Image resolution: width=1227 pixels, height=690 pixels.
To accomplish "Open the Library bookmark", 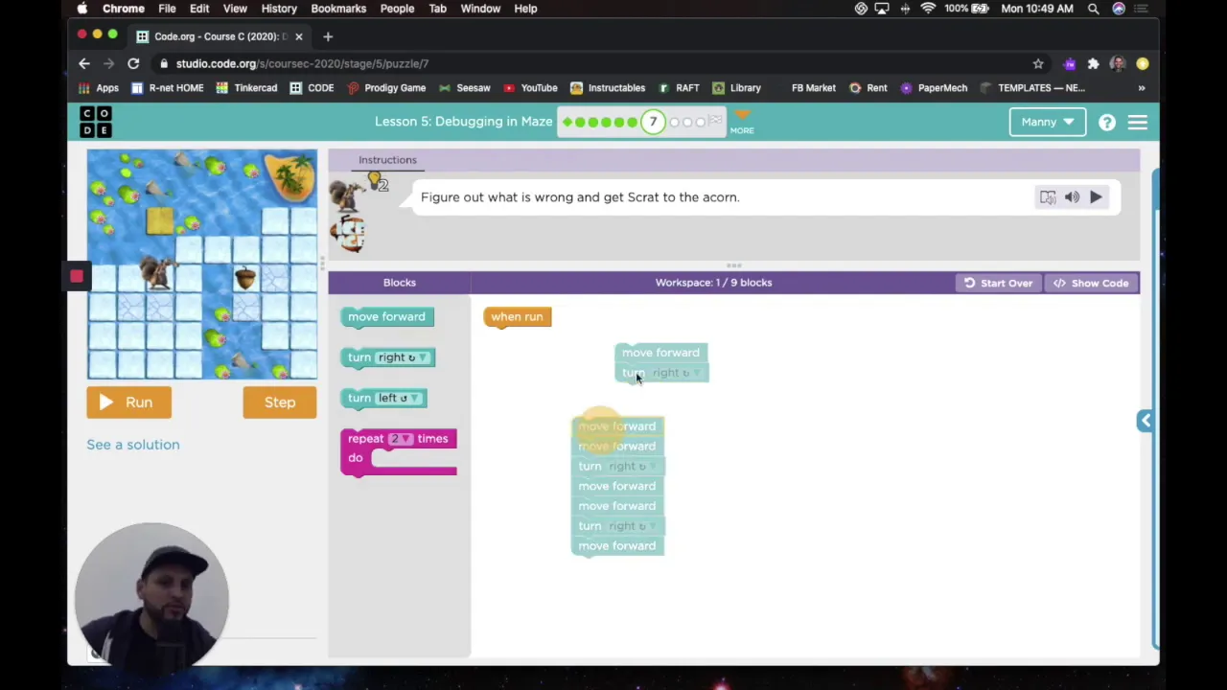I will tap(736, 88).
